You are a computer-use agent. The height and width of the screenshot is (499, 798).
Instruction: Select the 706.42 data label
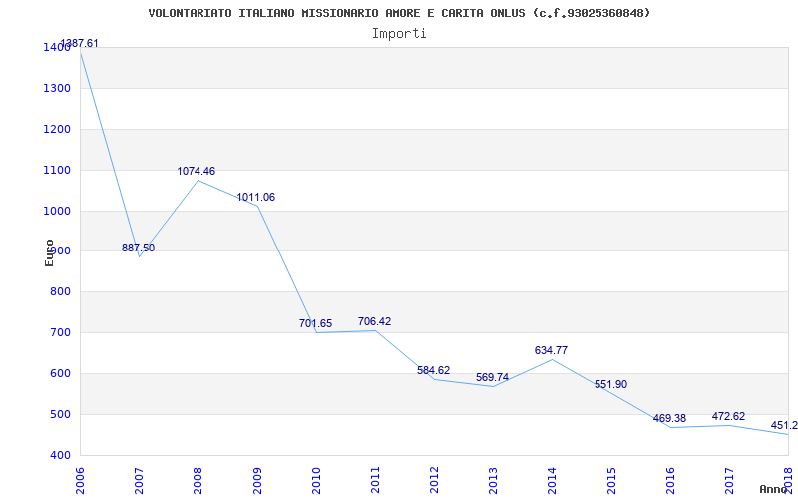click(x=375, y=321)
